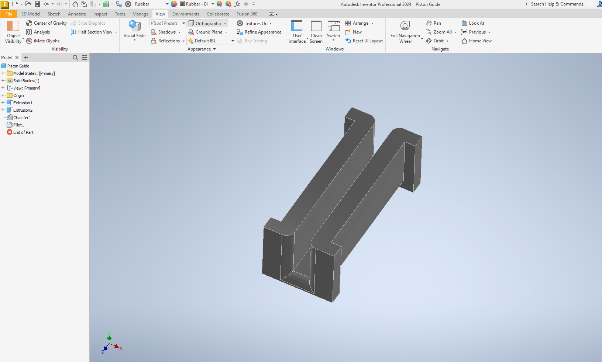Select the Orbit tool
The width and height of the screenshot is (602, 362).
435,41
